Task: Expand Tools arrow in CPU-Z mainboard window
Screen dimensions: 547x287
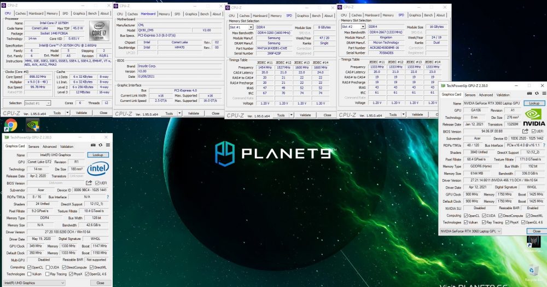Action: [179, 113]
